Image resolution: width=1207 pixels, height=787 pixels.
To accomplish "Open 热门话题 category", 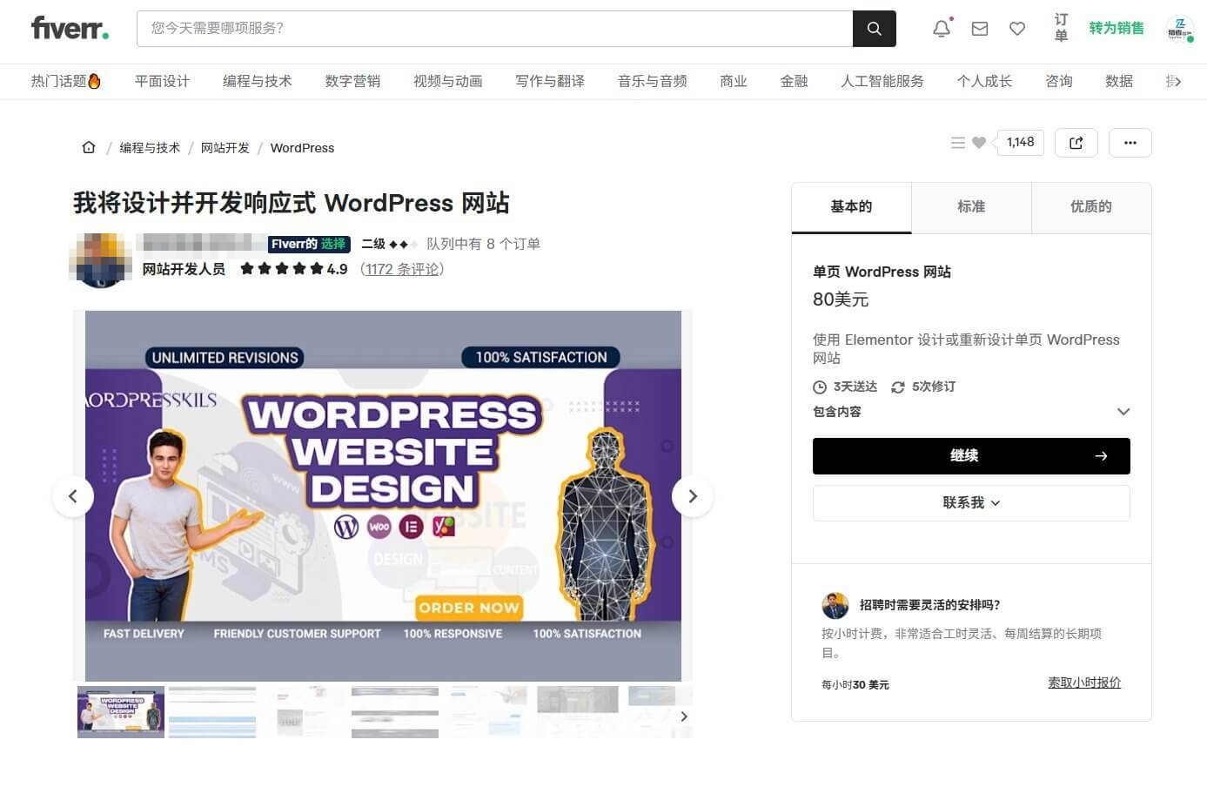I will click(66, 81).
